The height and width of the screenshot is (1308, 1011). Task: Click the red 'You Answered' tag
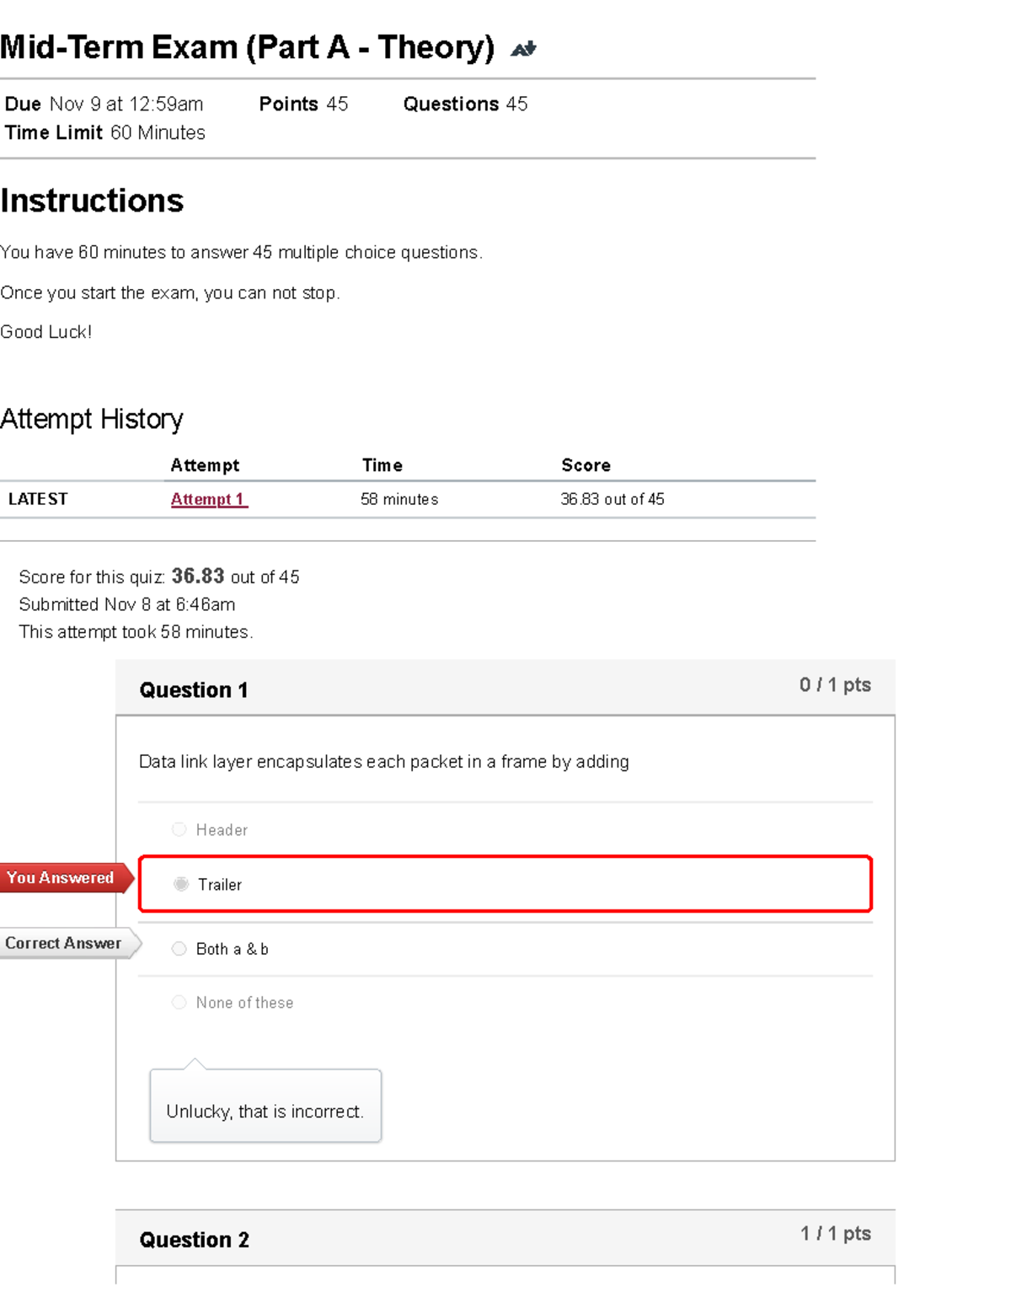pos(62,877)
